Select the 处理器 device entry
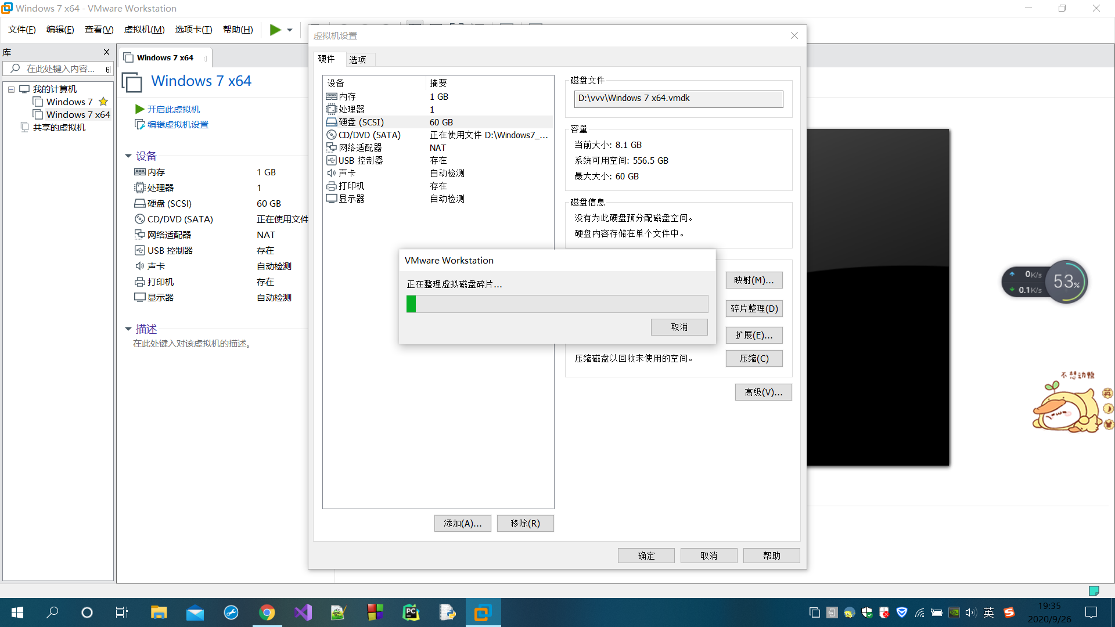Screen dimensions: 1115x627 pos(351,109)
